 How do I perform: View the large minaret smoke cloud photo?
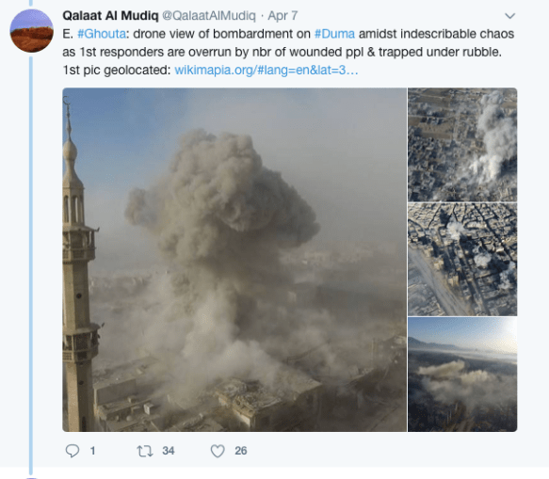pyautogui.click(x=234, y=260)
